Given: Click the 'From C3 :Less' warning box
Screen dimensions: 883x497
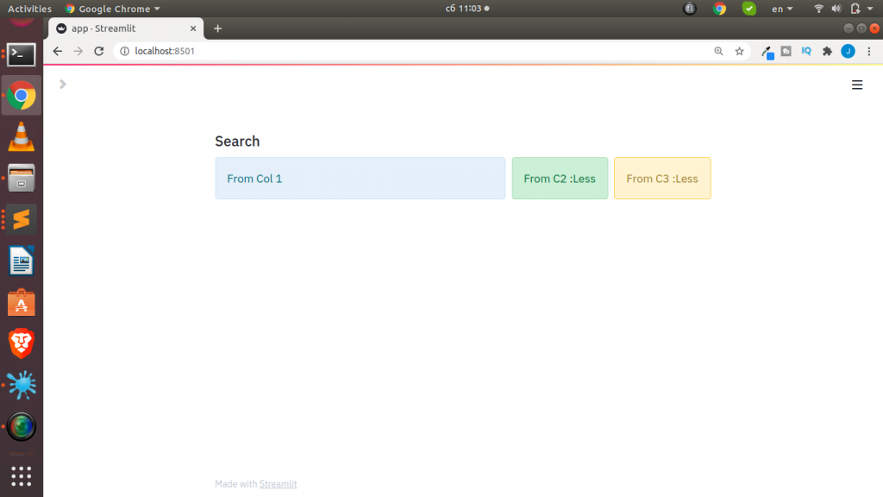Looking at the screenshot, I should click(x=662, y=178).
